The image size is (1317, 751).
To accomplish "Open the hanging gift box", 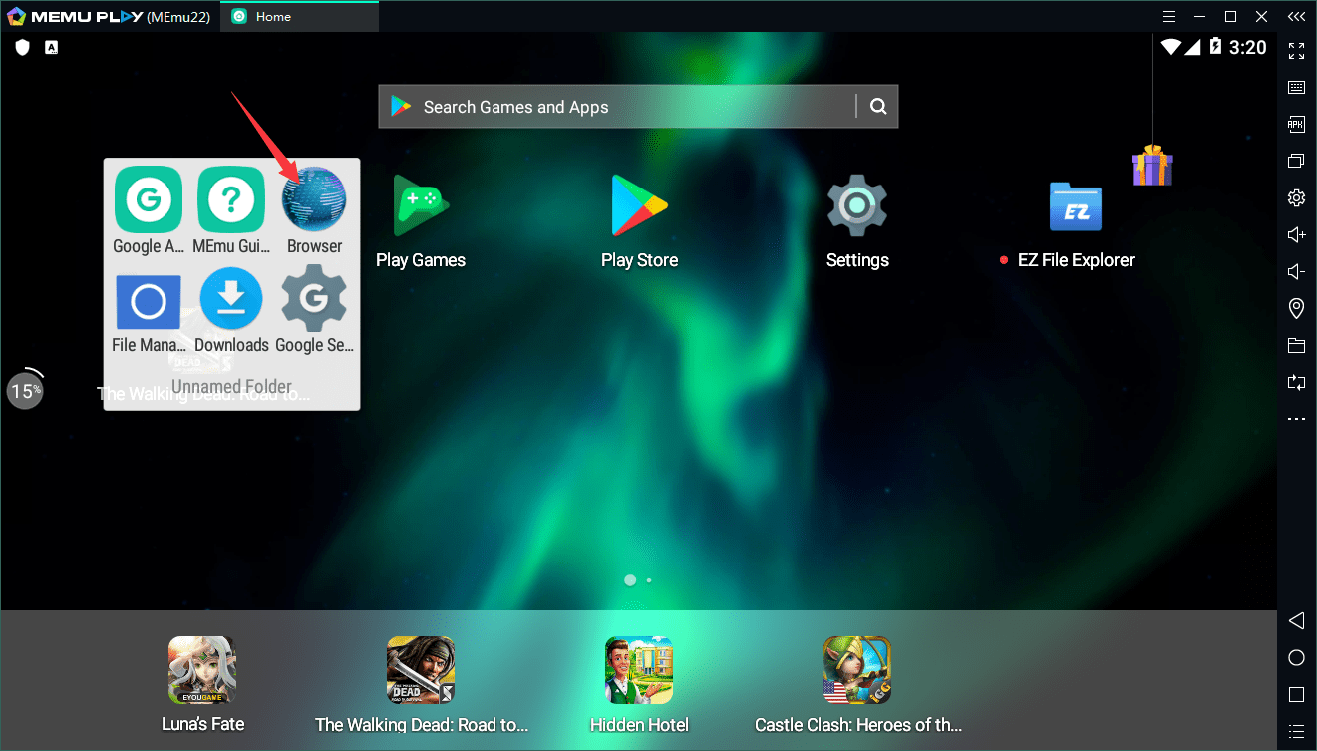I will (1152, 165).
